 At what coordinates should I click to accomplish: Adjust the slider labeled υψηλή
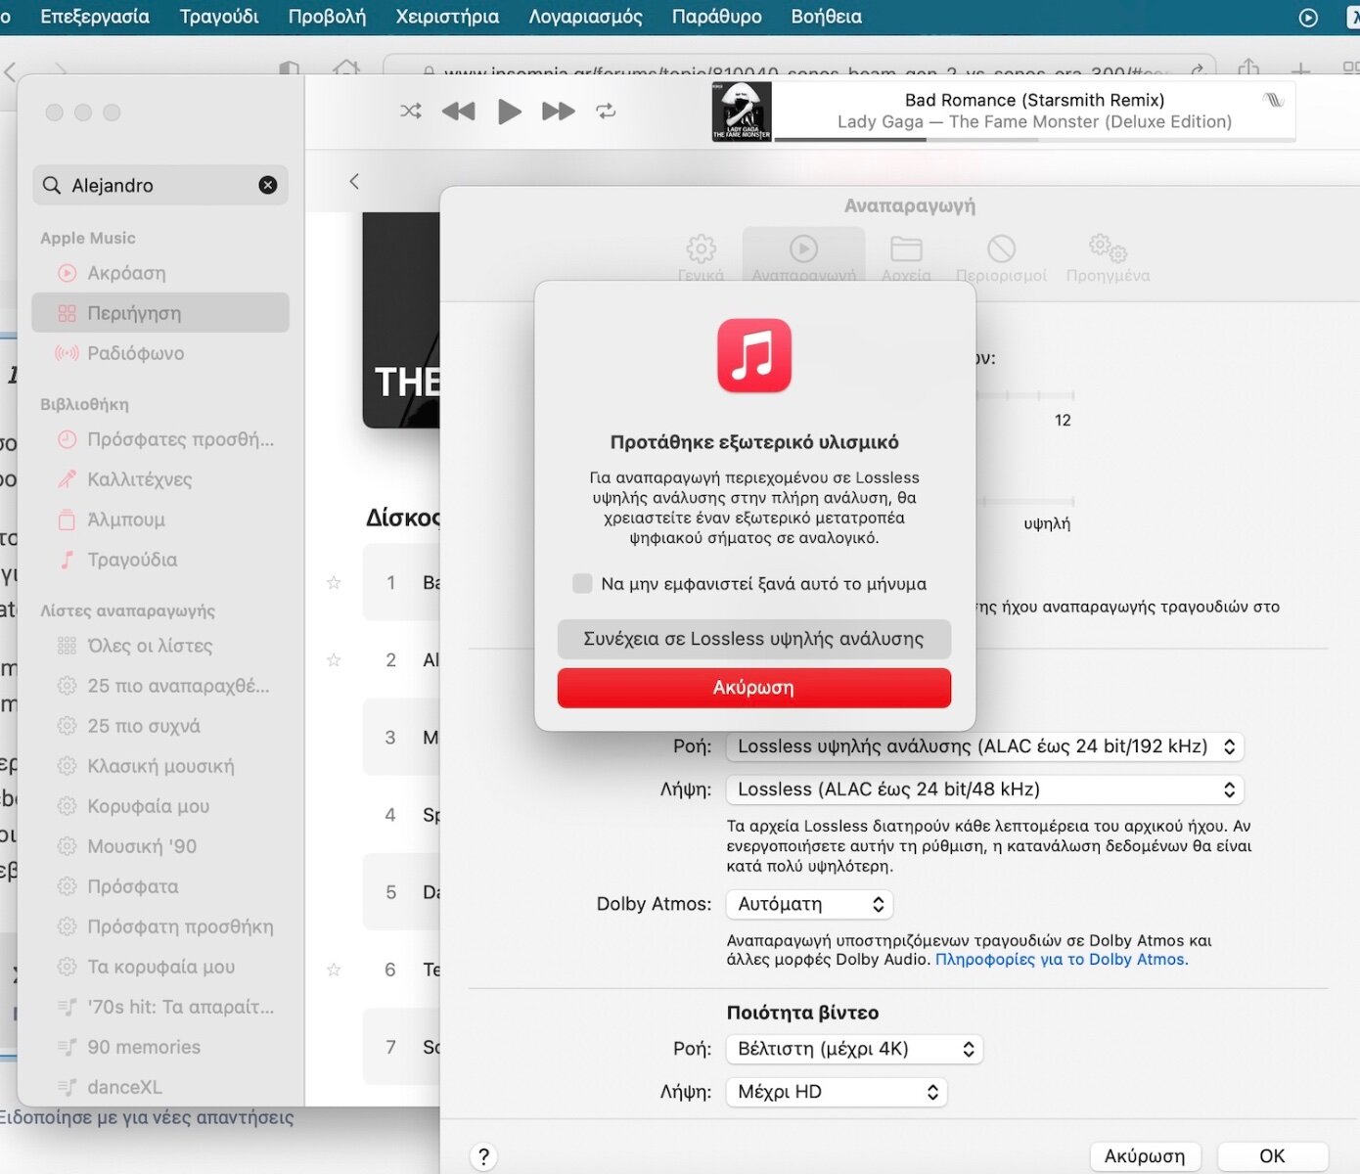coord(1025,501)
